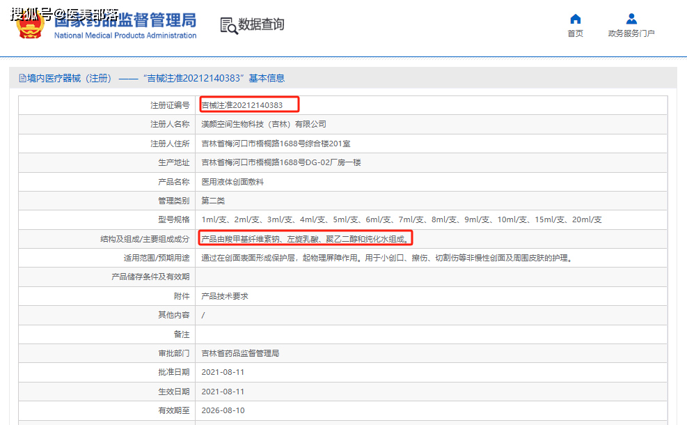Image resolution: width=687 pixels, height=425 pixels.
Task: Click the 管理类别 label
Action: coord(174,201)
